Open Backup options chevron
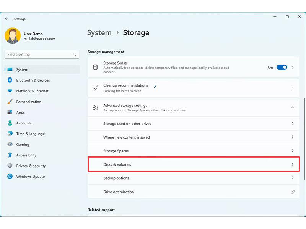The height and width of the screenshot is (229, 306). click(293, 178)
